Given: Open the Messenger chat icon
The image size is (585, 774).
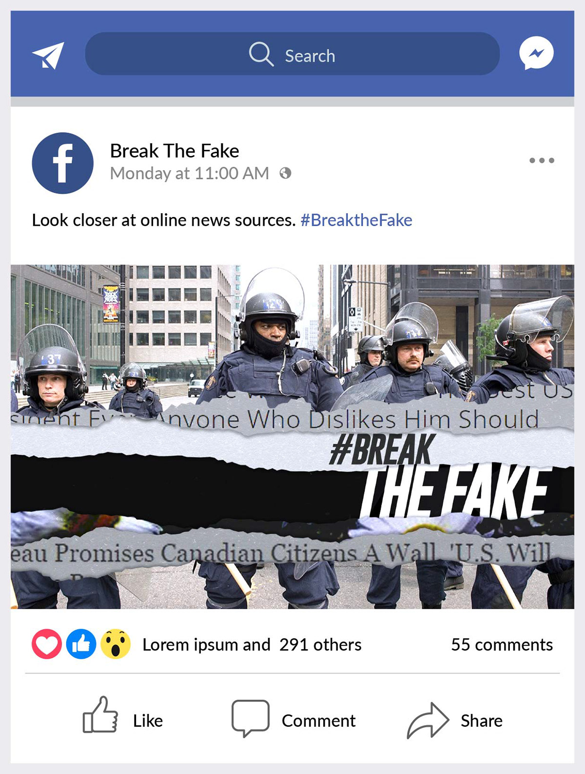Looking at the screenshot, I should 536,53.
